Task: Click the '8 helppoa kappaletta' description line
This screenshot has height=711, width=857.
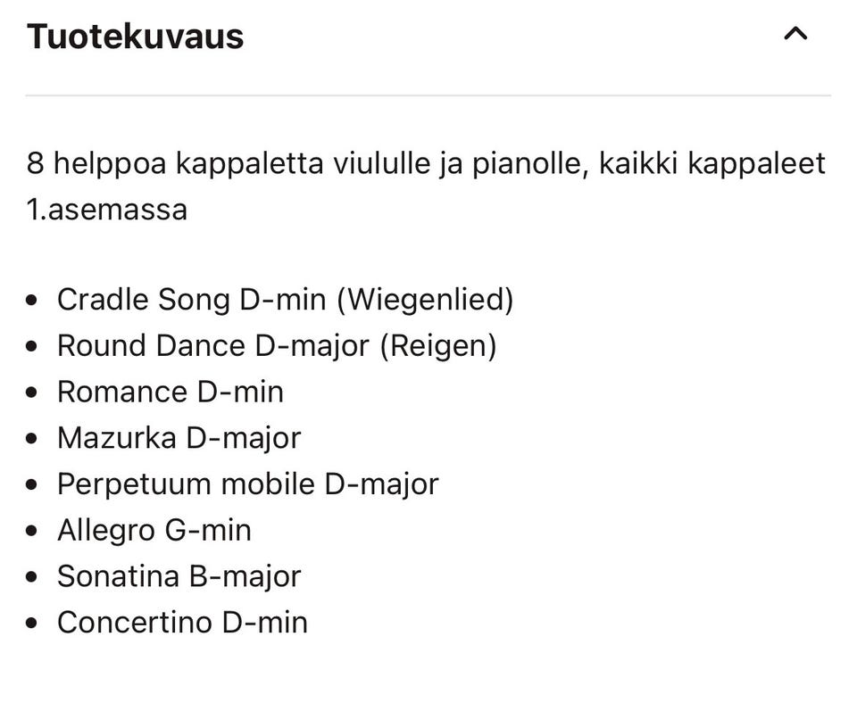Action: click(426, 164)
